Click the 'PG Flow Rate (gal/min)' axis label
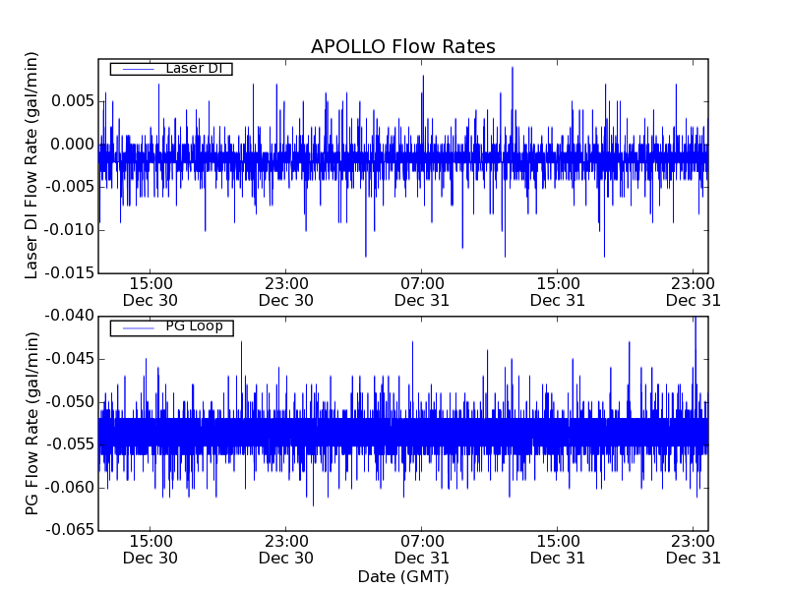 (x=31, y=424)
